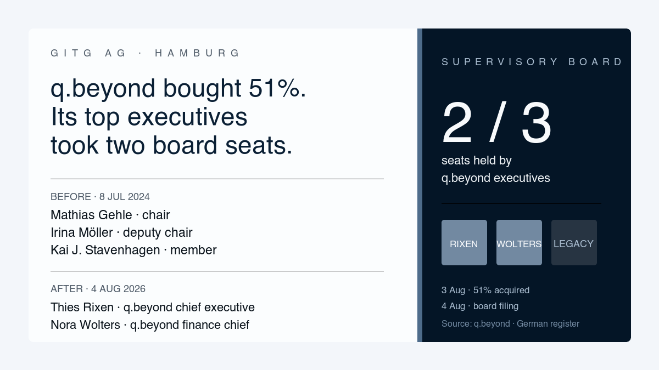Click Mathias Gehle · chair entry
Screen dimensions: 659x370
[x=110, y=215]
